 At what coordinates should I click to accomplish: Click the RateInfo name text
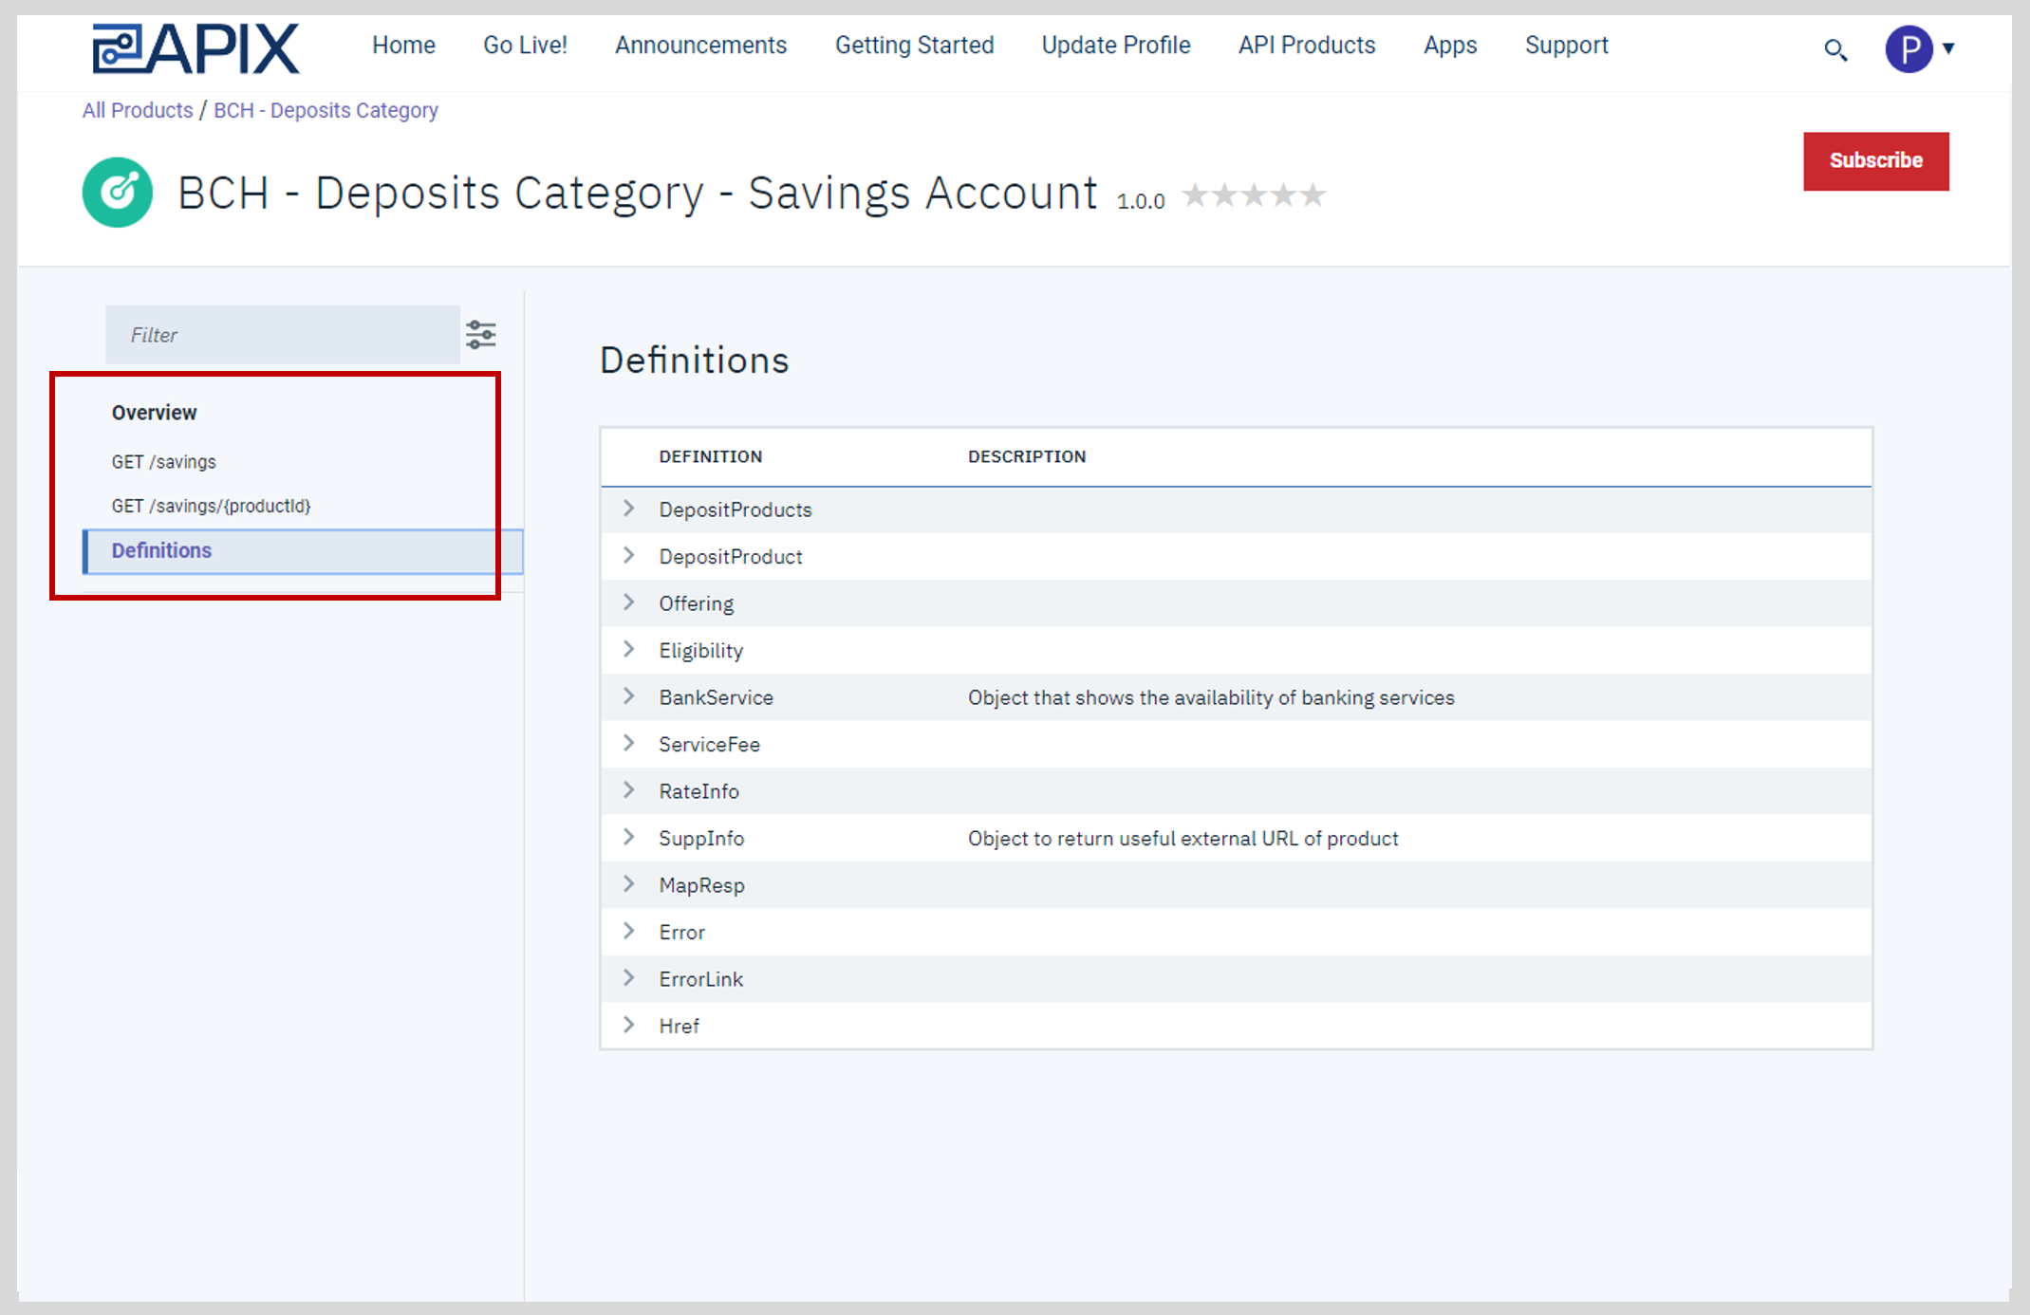tap(699, 791)
